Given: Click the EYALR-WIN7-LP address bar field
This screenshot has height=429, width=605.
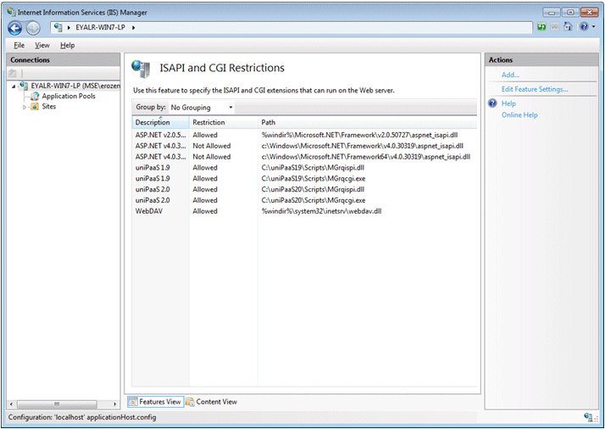Looking at the screenshot, I should pyautogui.click(x=291, y=27).
